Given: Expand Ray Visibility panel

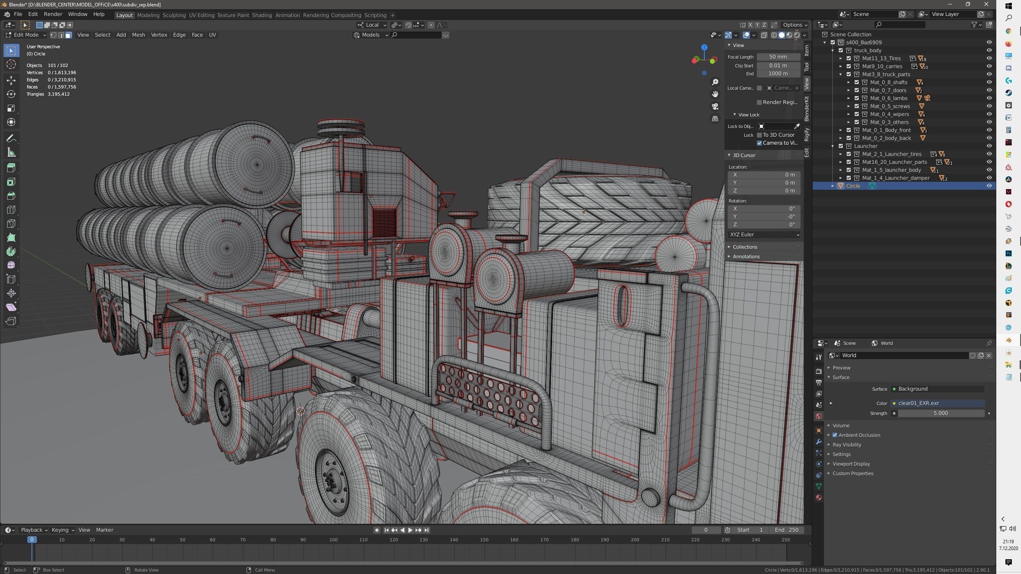Looking at the screenshot, I should pos(846,445).
